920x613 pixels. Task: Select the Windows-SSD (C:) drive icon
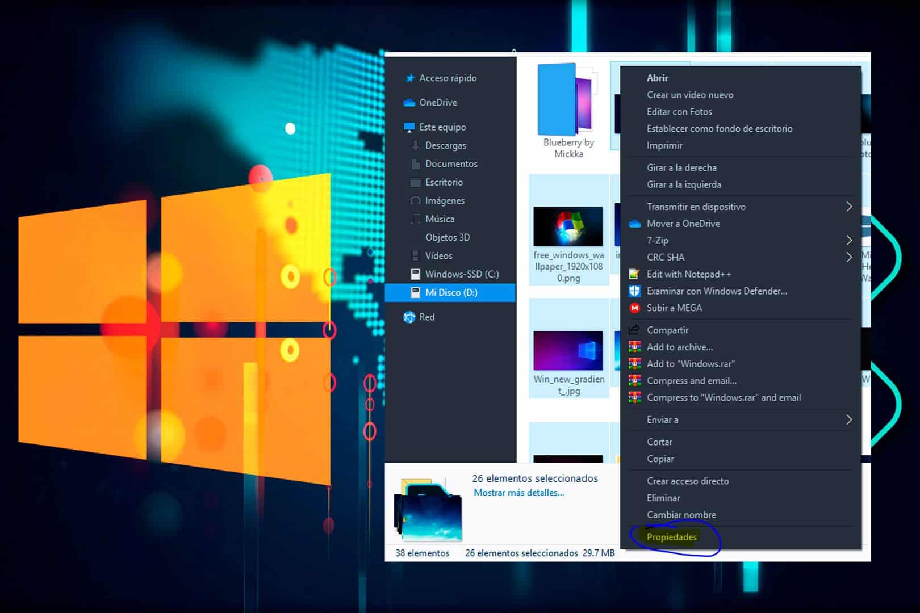pos(415,274)
